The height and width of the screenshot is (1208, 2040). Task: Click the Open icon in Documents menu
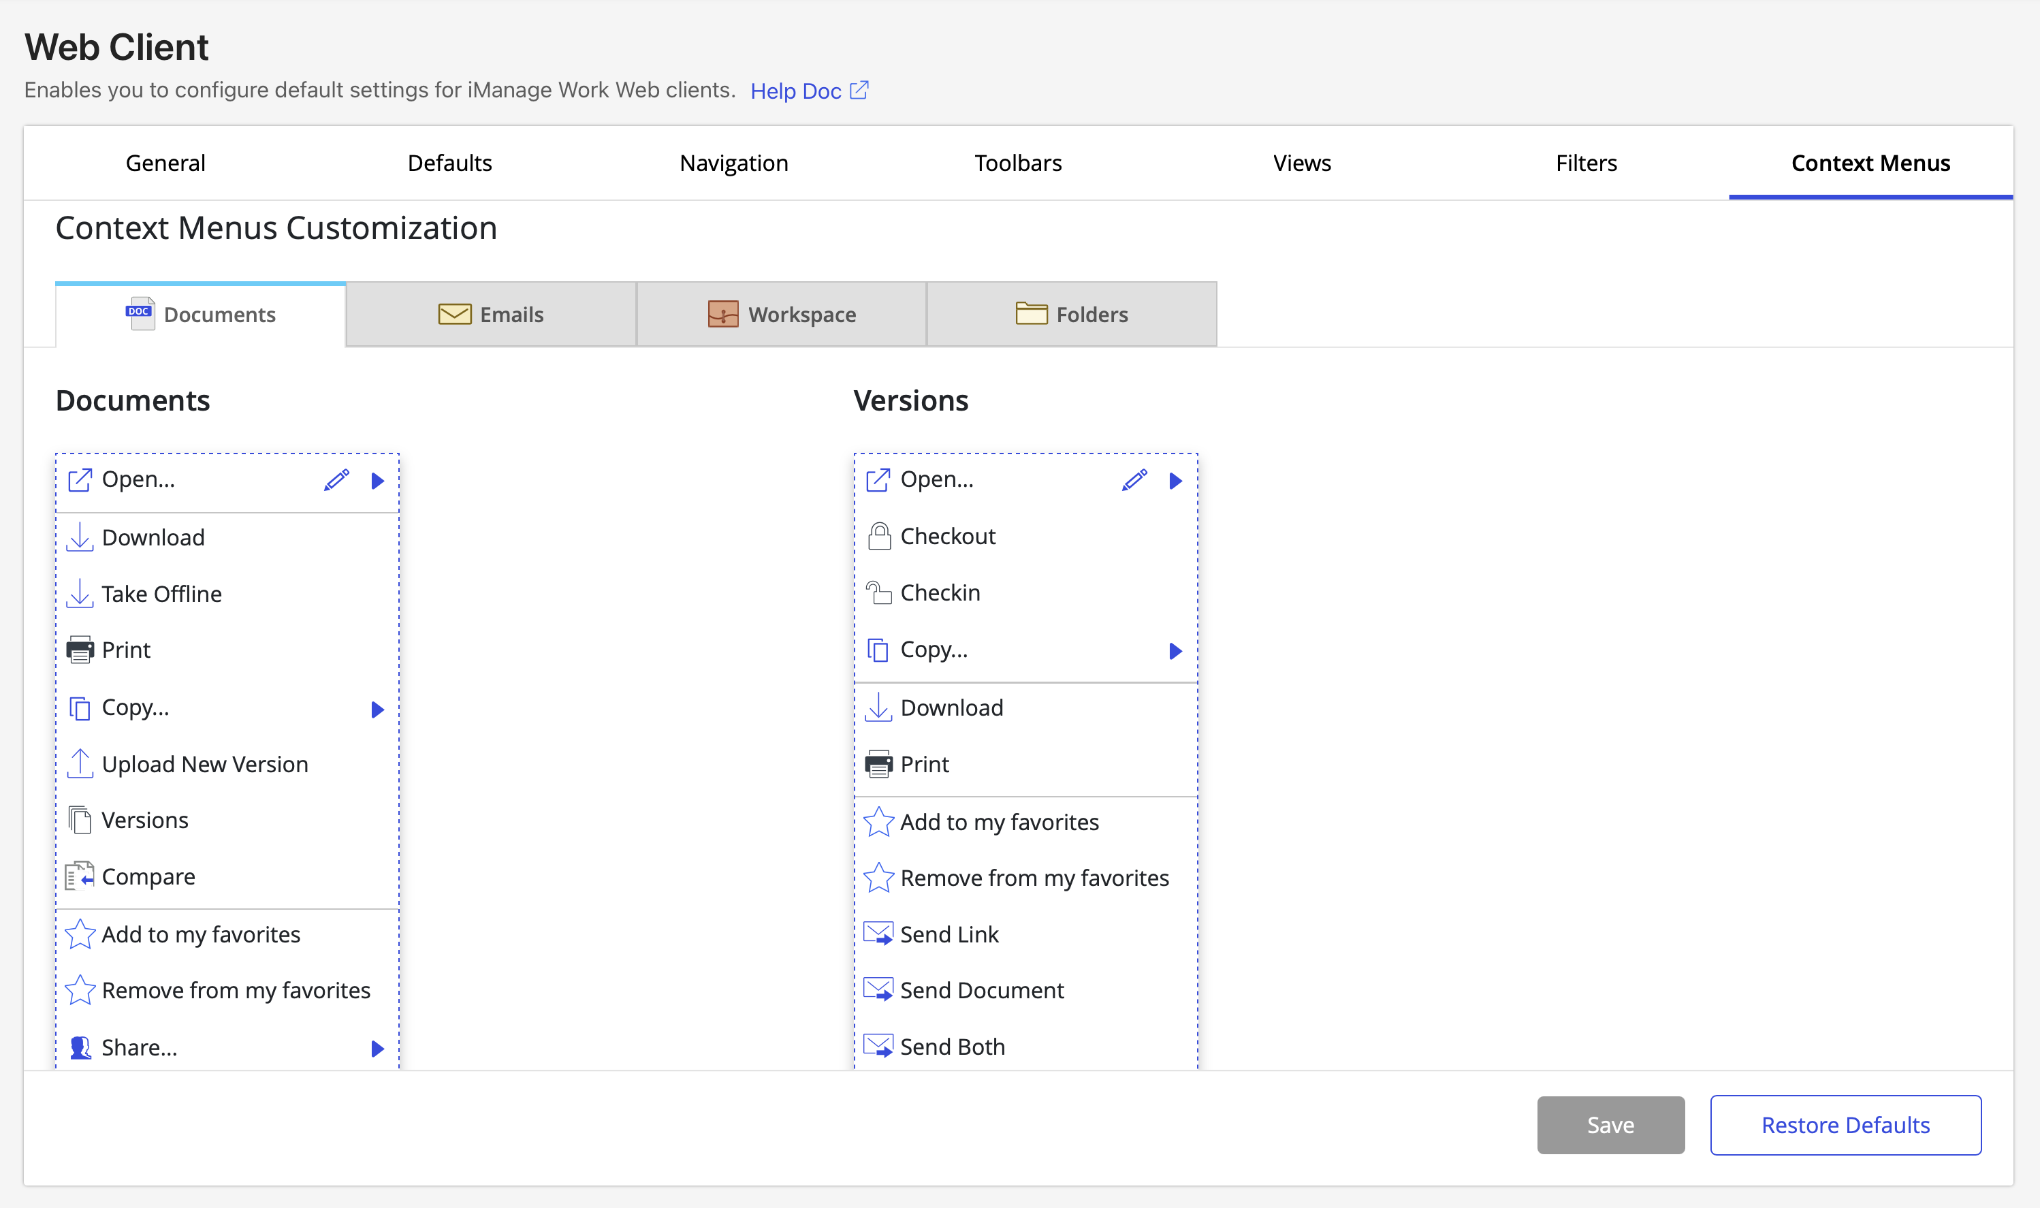tap(79, 480)
